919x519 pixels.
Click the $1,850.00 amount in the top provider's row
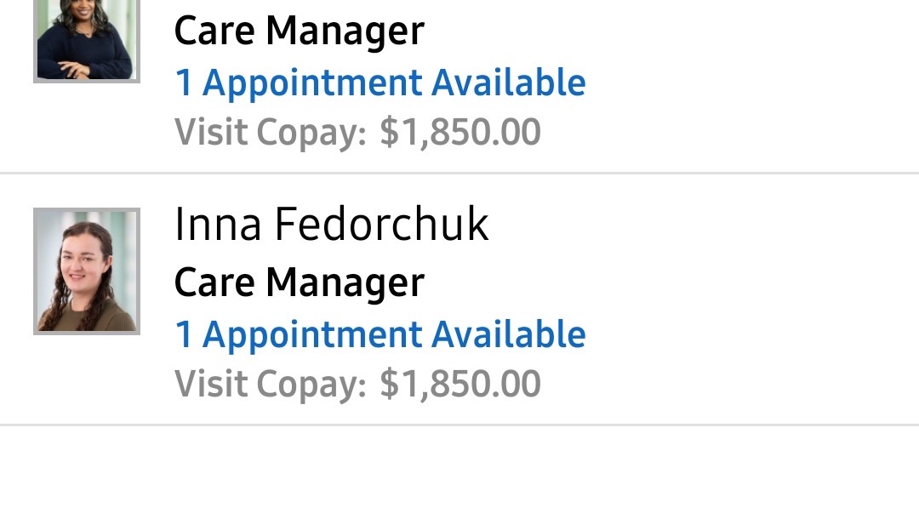tap(460, 132)
